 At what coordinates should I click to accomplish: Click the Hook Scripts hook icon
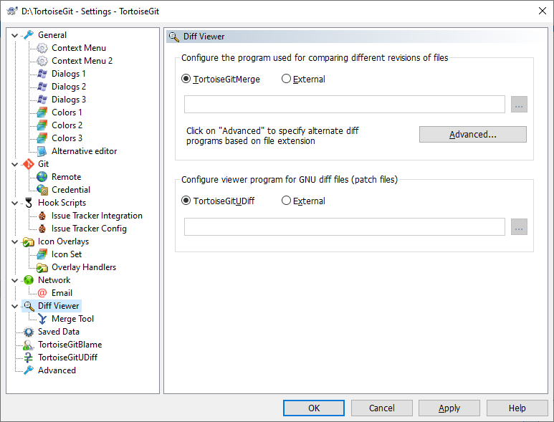(28, 203)
